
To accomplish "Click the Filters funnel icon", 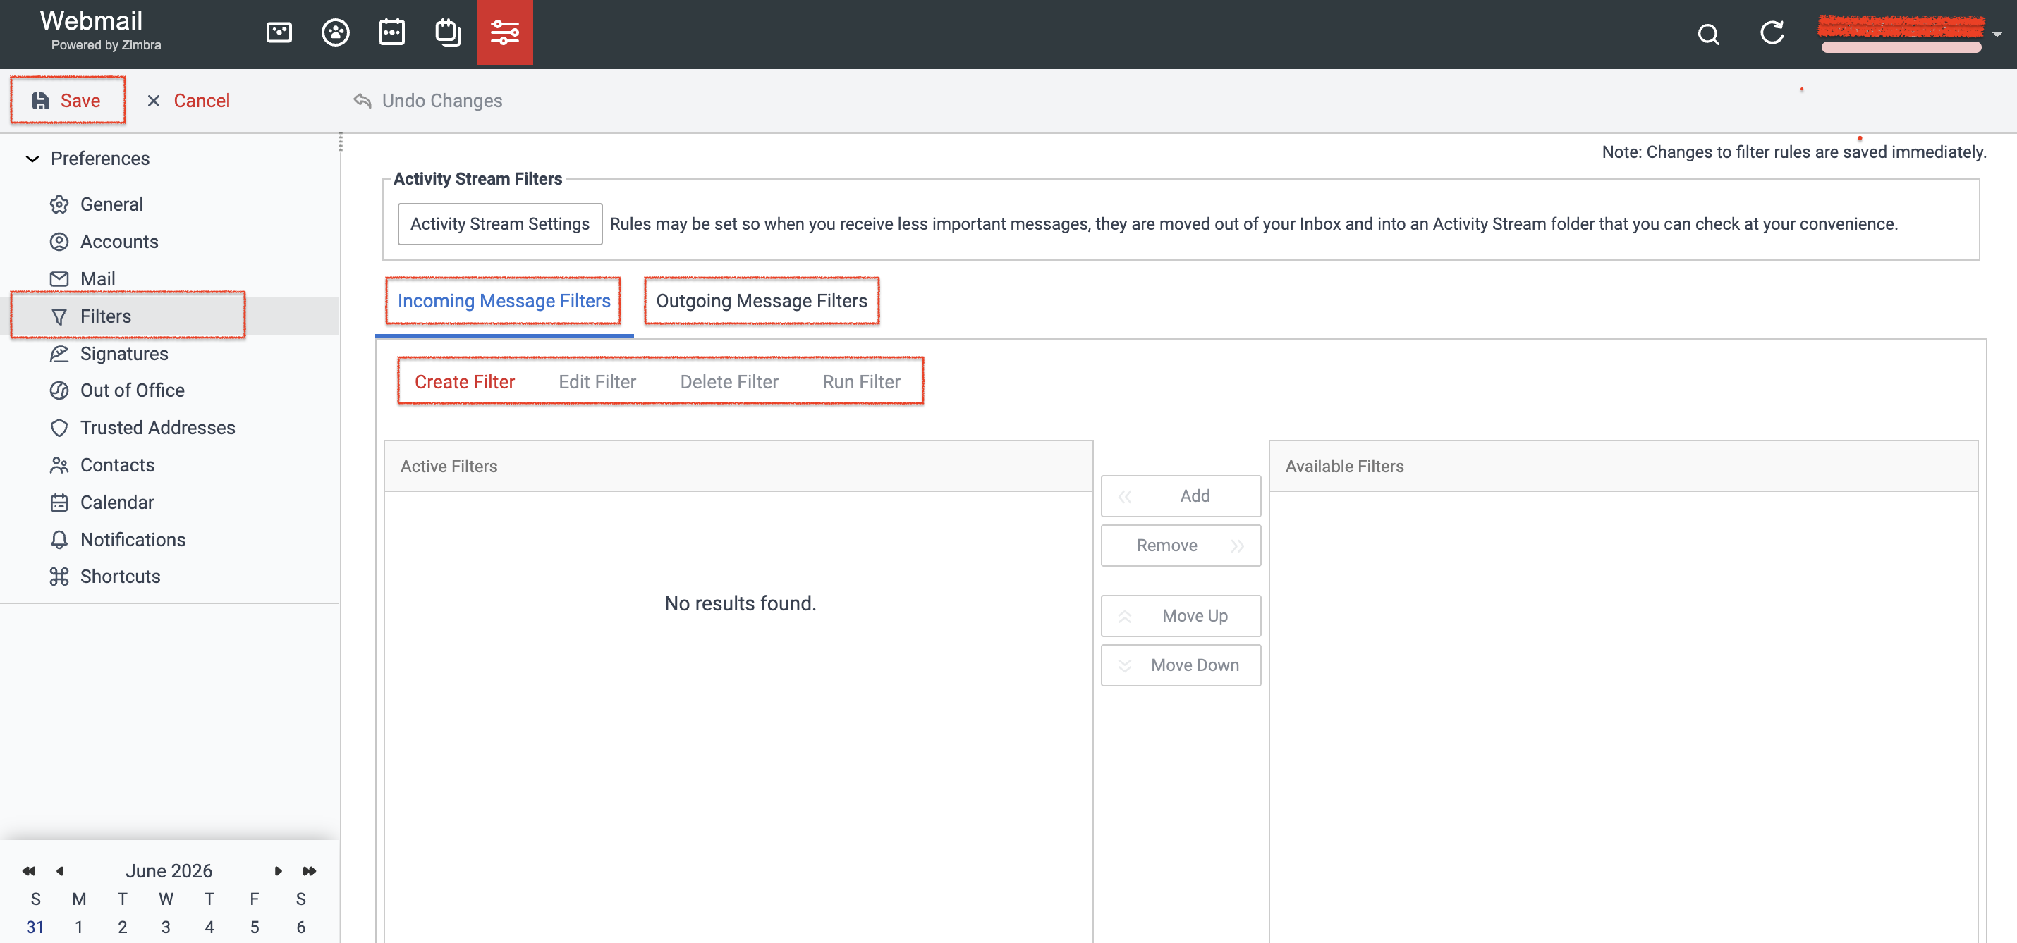I will click(x=59, y=316).
